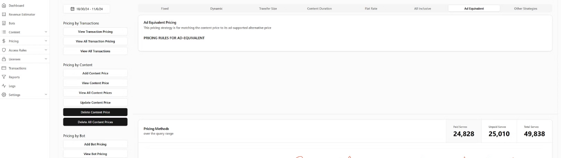Click the Access Rules shield icon
The image size is (561, 158).
pyautogui.click(x=4, y=50)
